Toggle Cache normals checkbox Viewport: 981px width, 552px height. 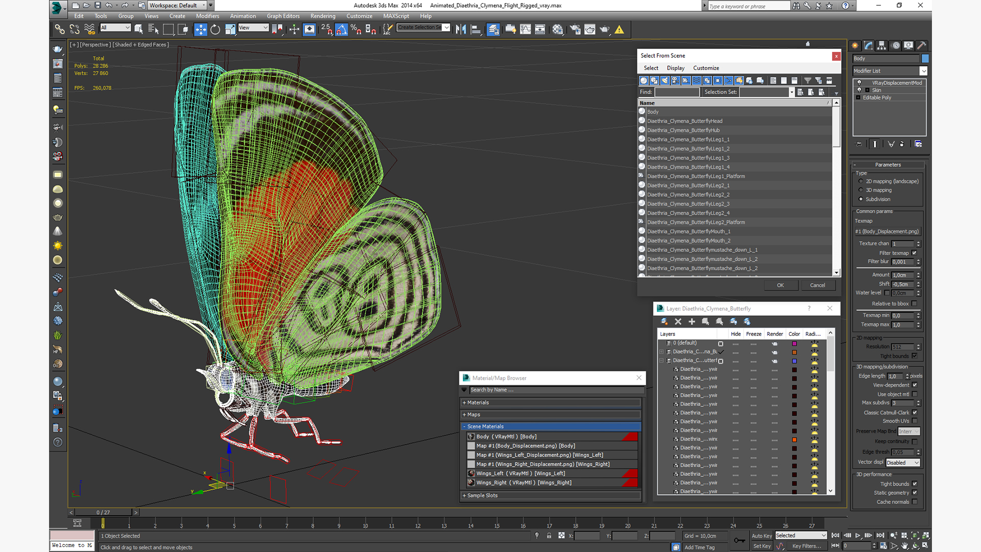click(915, 502)
